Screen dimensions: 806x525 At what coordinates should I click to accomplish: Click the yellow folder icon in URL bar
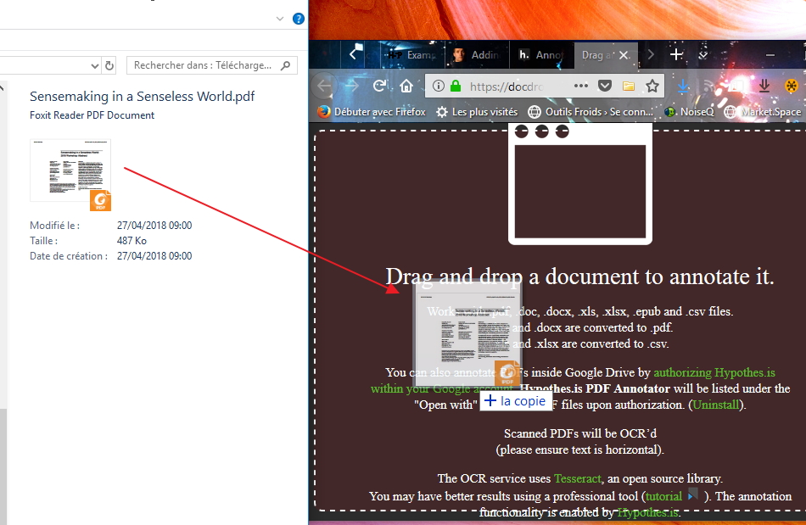[628, 86]
